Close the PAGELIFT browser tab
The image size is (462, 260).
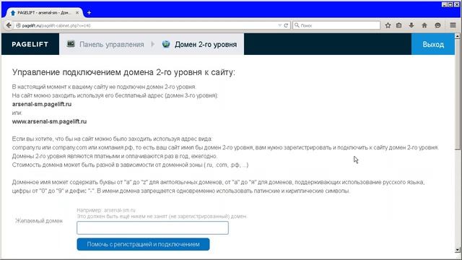[77, 13]
